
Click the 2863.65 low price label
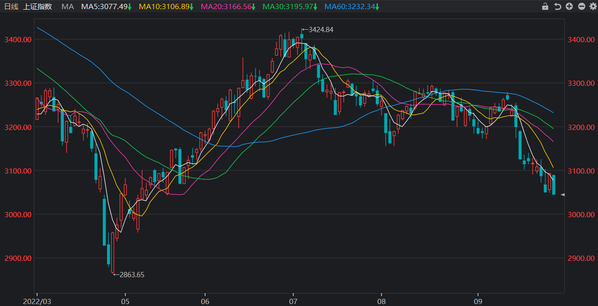[132, 275]
